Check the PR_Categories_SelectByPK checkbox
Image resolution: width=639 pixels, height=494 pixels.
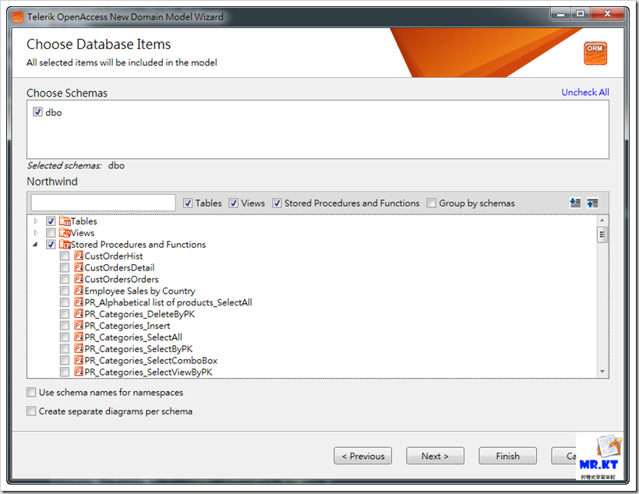coord(65,349)
